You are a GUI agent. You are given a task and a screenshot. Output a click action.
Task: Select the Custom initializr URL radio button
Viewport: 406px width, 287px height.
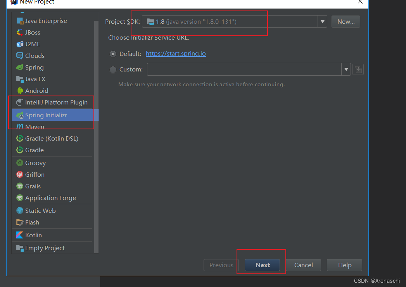112,70
